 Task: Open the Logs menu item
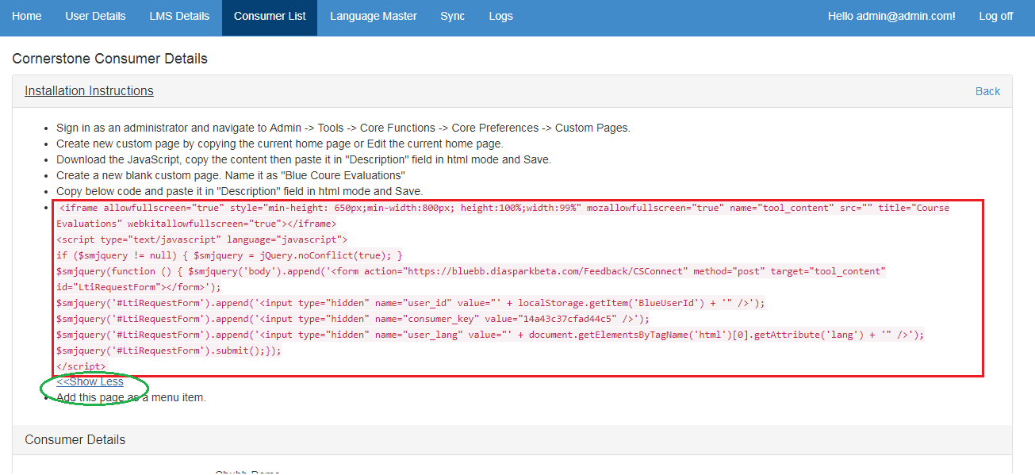tap(500, 16)
